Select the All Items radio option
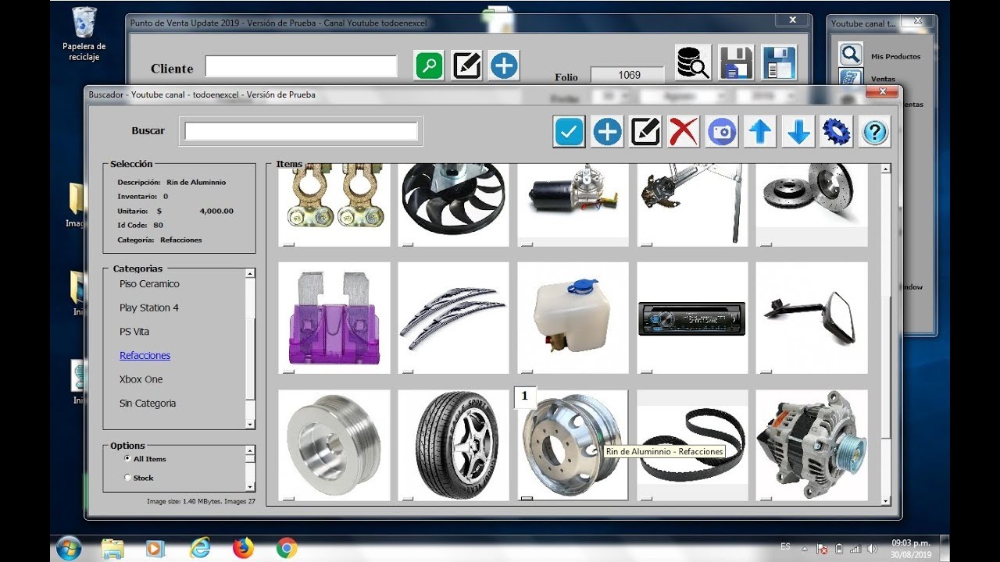Viewport: 1000px width, 562px height. tap(127, 459)
